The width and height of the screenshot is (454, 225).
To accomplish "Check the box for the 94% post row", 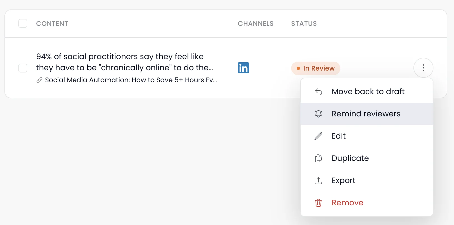I will 23,68.
